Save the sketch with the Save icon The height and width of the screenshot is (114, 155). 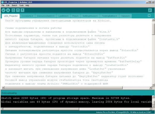[22, 10]
